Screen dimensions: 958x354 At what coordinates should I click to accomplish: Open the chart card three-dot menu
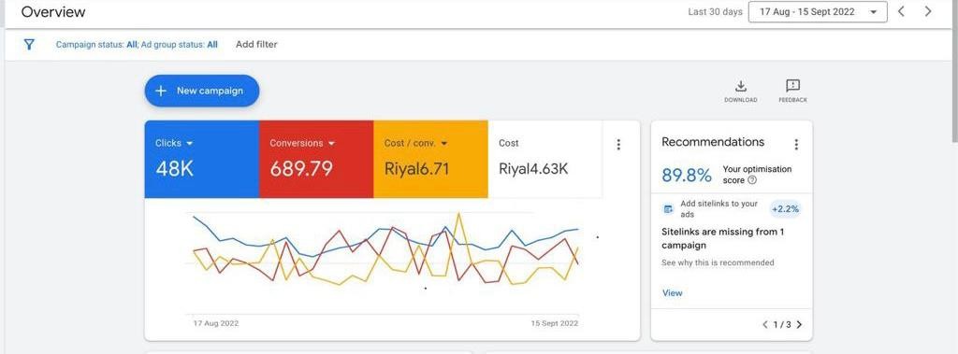coord(618,145)
